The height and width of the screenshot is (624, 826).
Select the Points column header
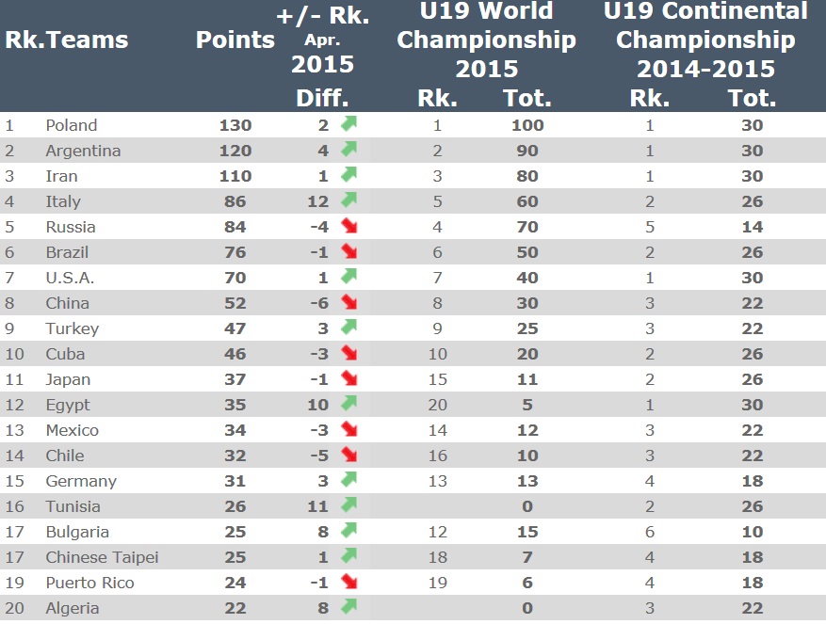[x=235, y=40]
